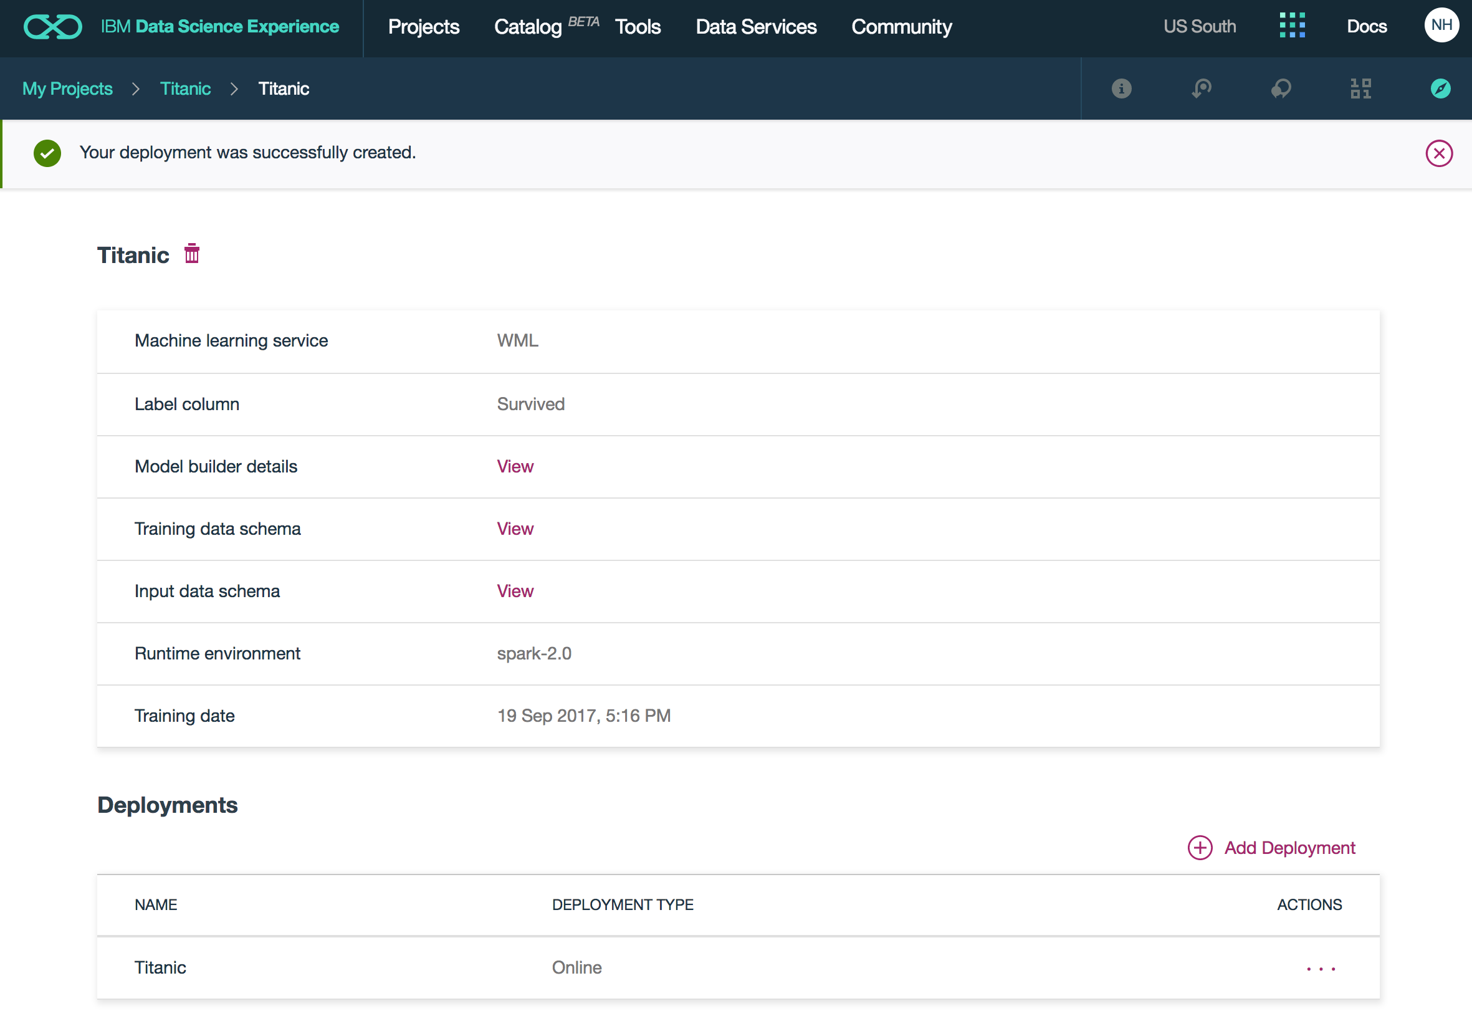
Task: Click the Online deployment type cell
Action: point(576,967)
